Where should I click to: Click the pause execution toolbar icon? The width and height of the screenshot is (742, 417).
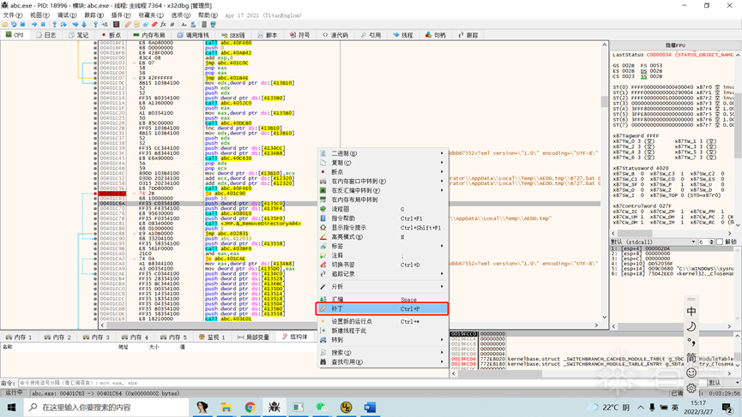[43, 24]
